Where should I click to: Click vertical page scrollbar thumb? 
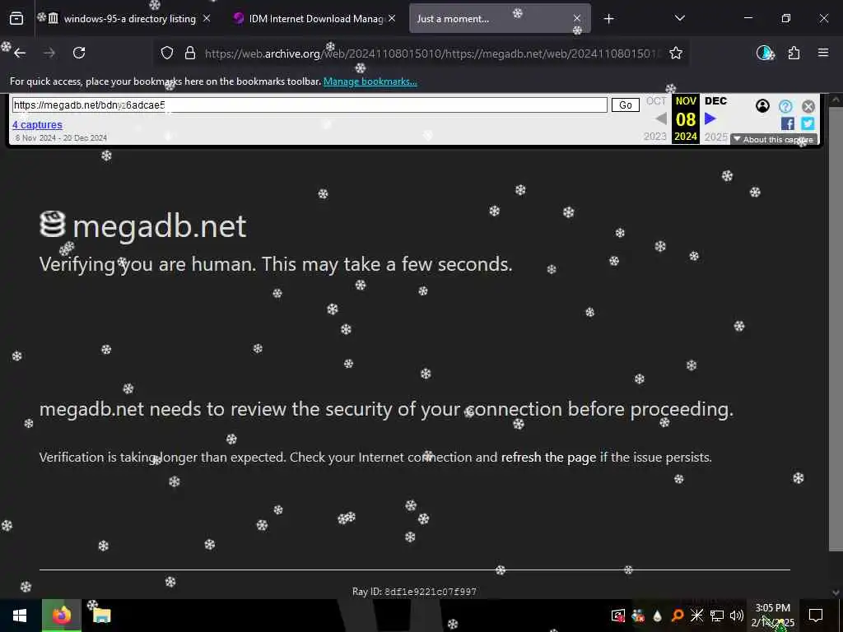click(x=836, y=328)
